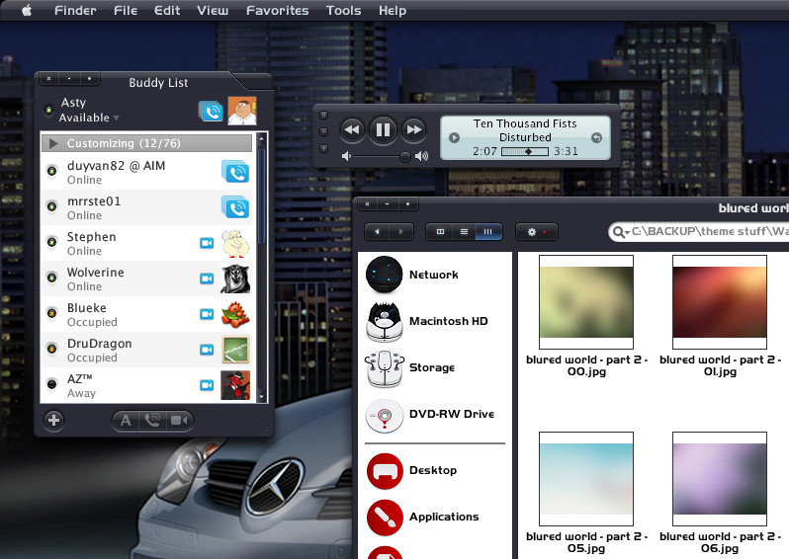This screenshot has width=789, height=559.
Task: Open the Finder menu
Action: click(75, 11)
